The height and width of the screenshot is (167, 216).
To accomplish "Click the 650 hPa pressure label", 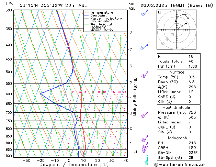I will (10, 104).
